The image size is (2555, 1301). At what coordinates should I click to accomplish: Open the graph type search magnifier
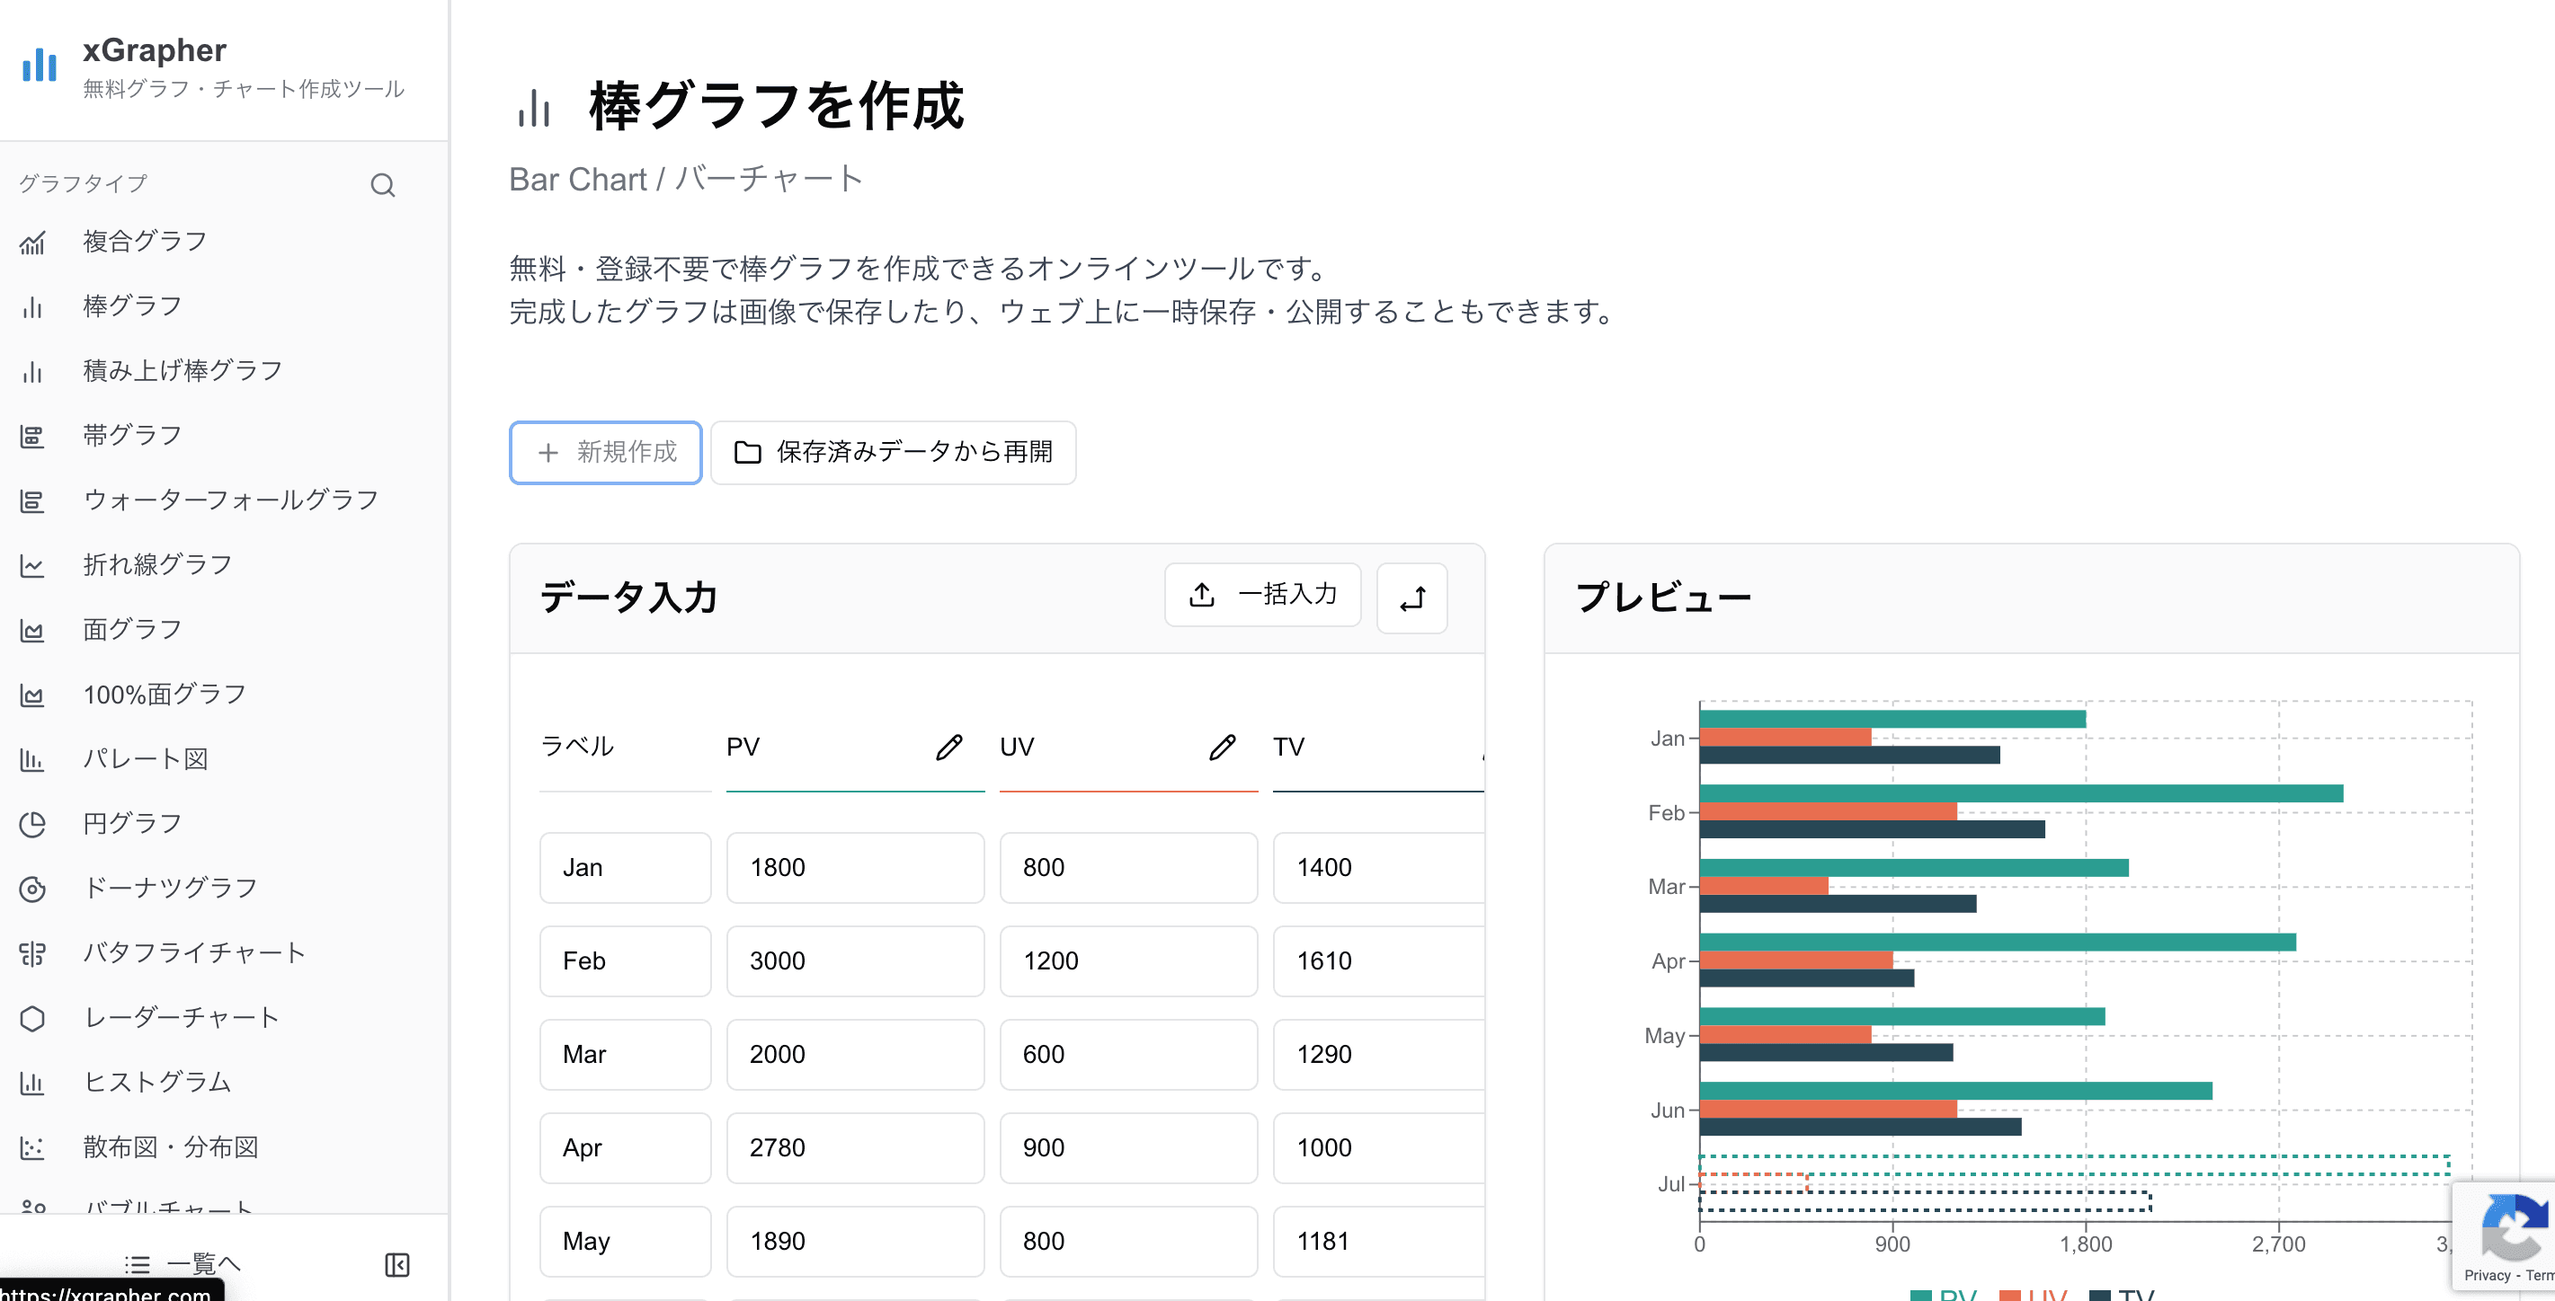pyautogui.click(x=383, y=184)
